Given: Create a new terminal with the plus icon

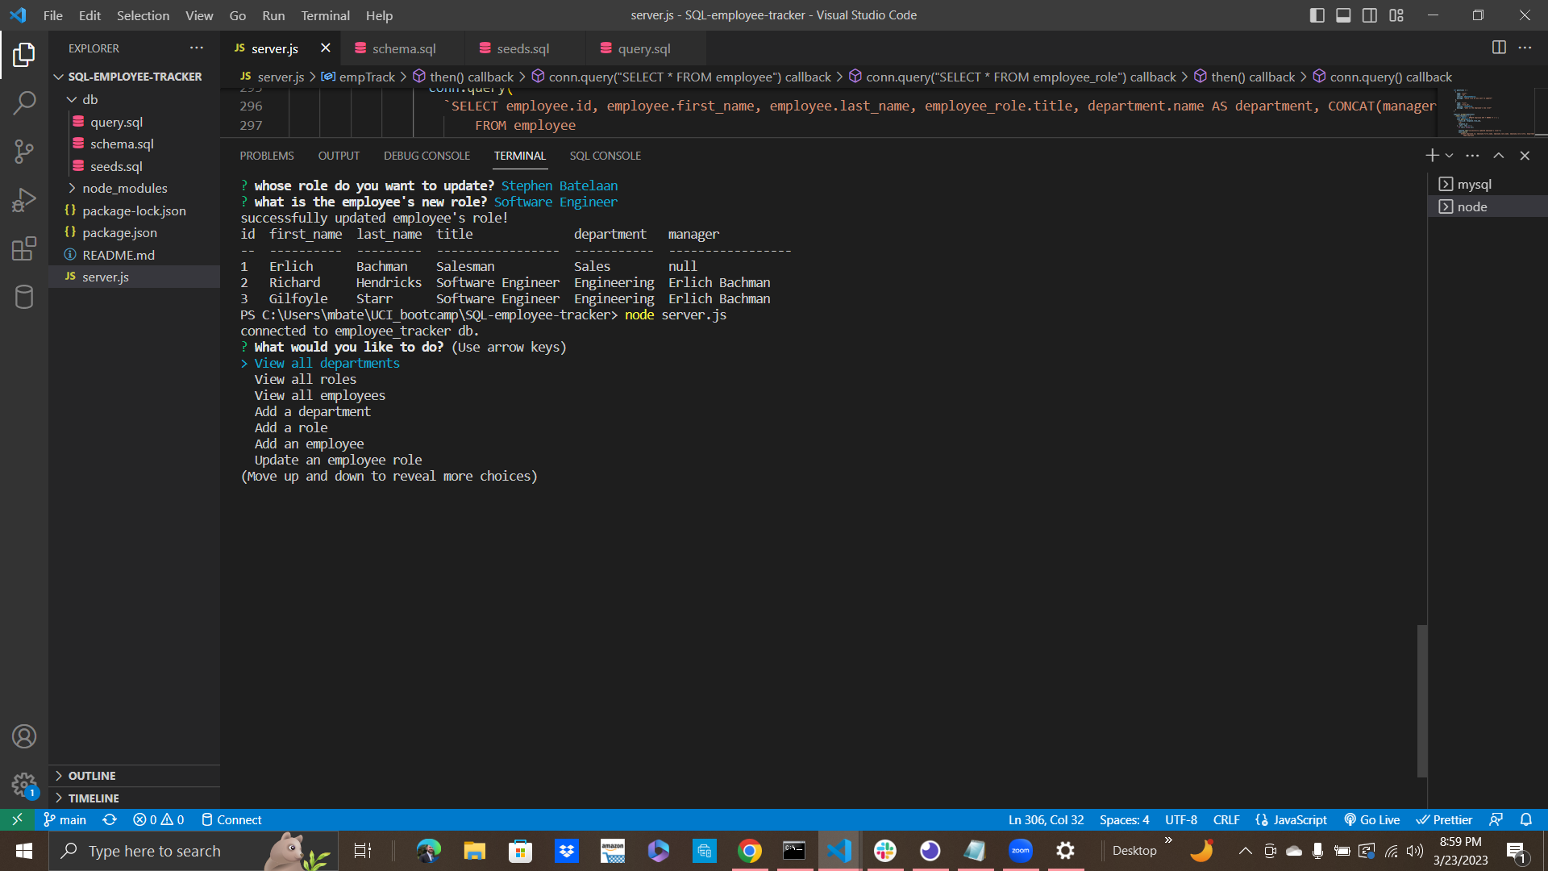Looking at the screenshot, I should [x=1432, y=155].
